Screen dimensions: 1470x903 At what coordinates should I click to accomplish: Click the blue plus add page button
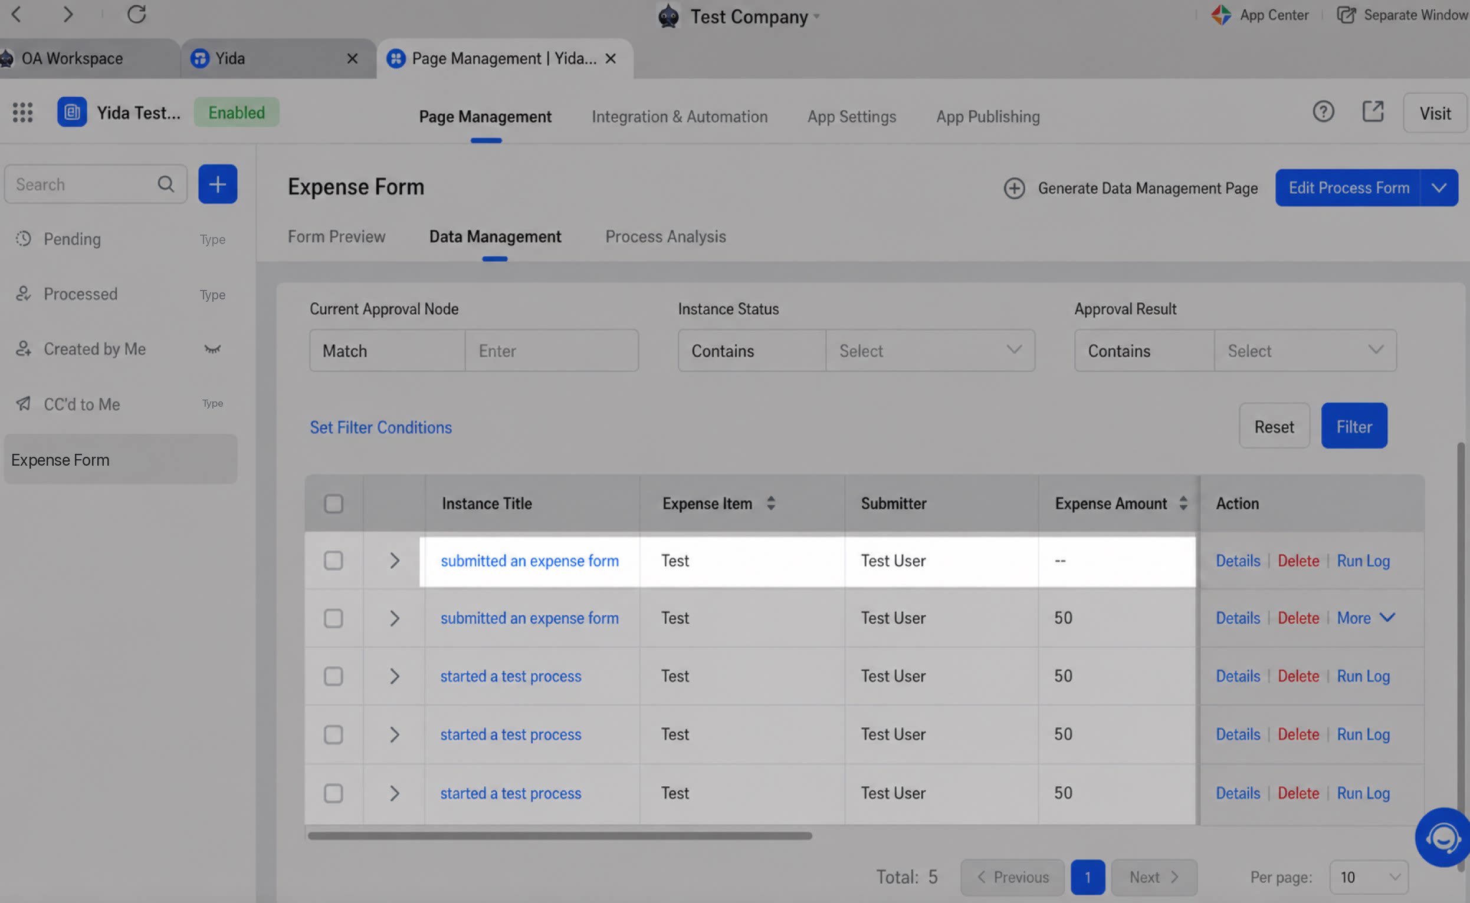(x=218, y=184)
